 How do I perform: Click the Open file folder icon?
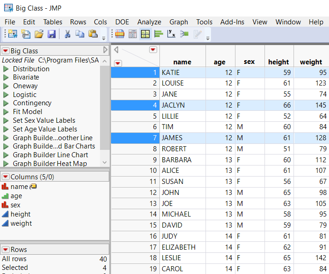[39, 34]
